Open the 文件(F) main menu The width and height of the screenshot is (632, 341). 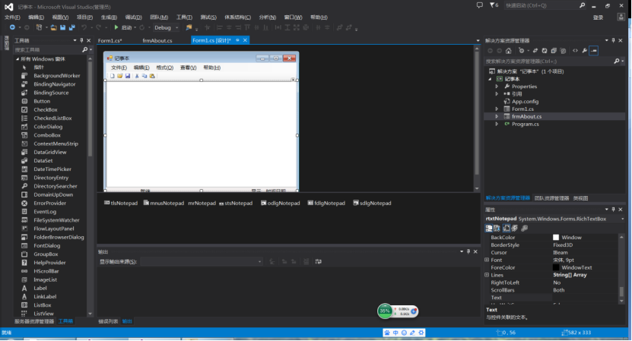click(x=12, y=17)
